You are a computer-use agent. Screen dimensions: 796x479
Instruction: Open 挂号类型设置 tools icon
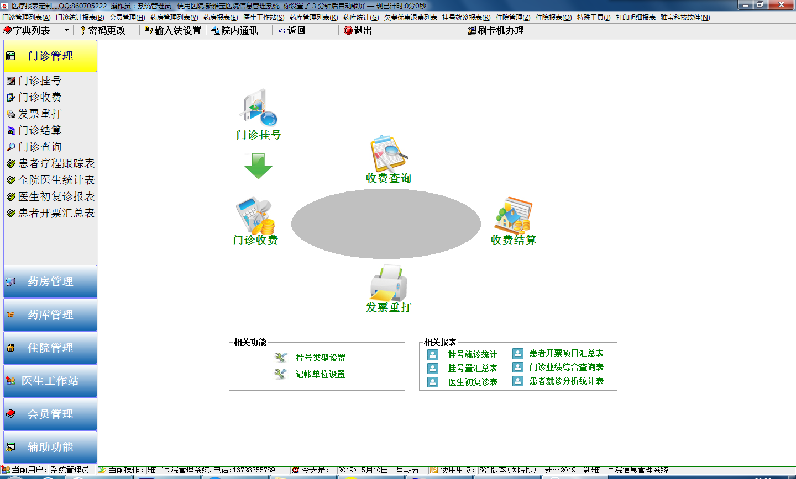coord(281,358)
